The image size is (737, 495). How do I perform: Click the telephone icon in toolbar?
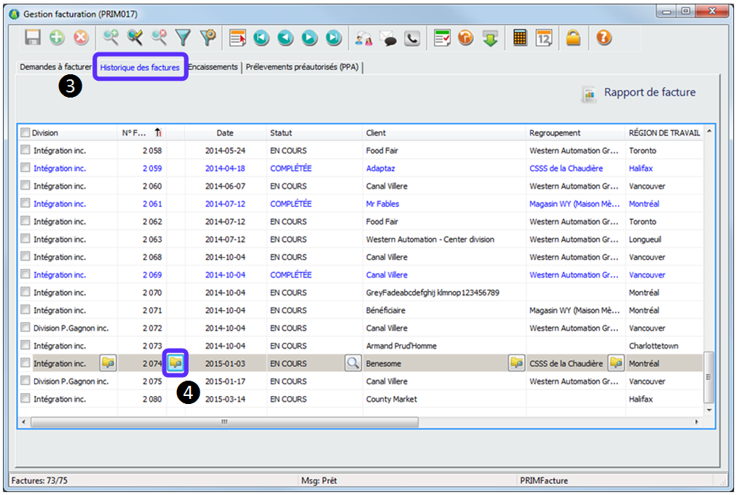click(412, 38)
